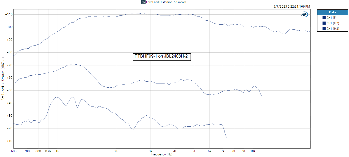Select the Ch1 (H2) legend entry label
Viewport: 349px width, 157px height.
pyautogui.click(x=332, y=23)
